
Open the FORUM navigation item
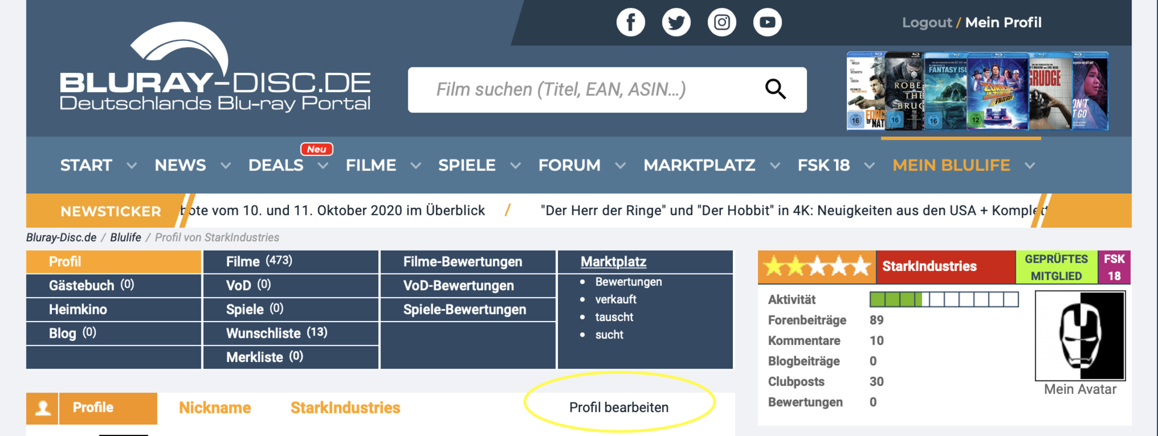(x=569, y=165)
